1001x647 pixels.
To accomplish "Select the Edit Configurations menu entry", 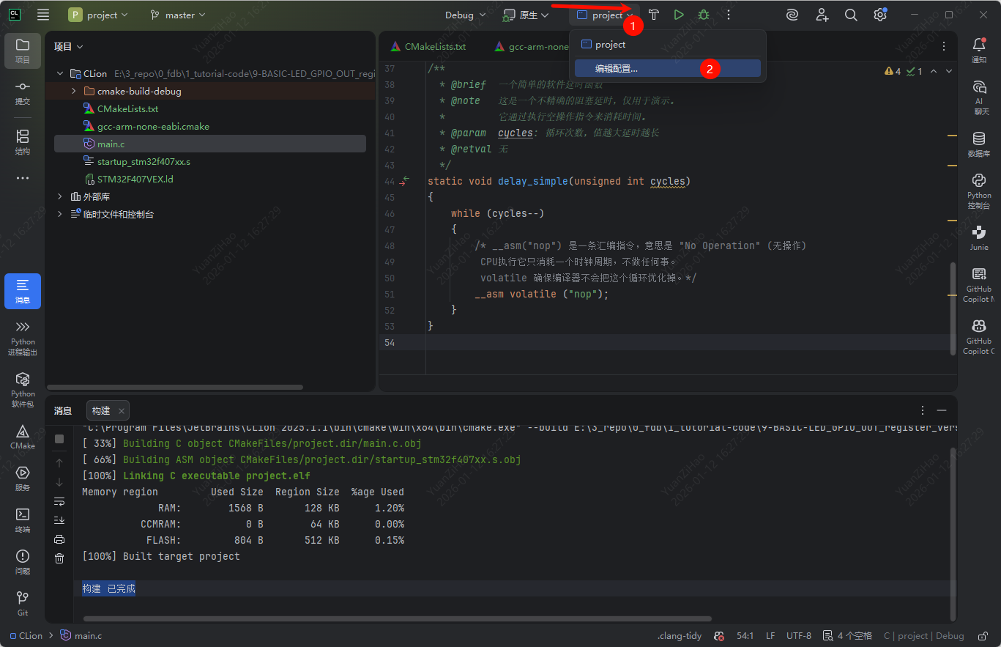I will coord(617,68).
